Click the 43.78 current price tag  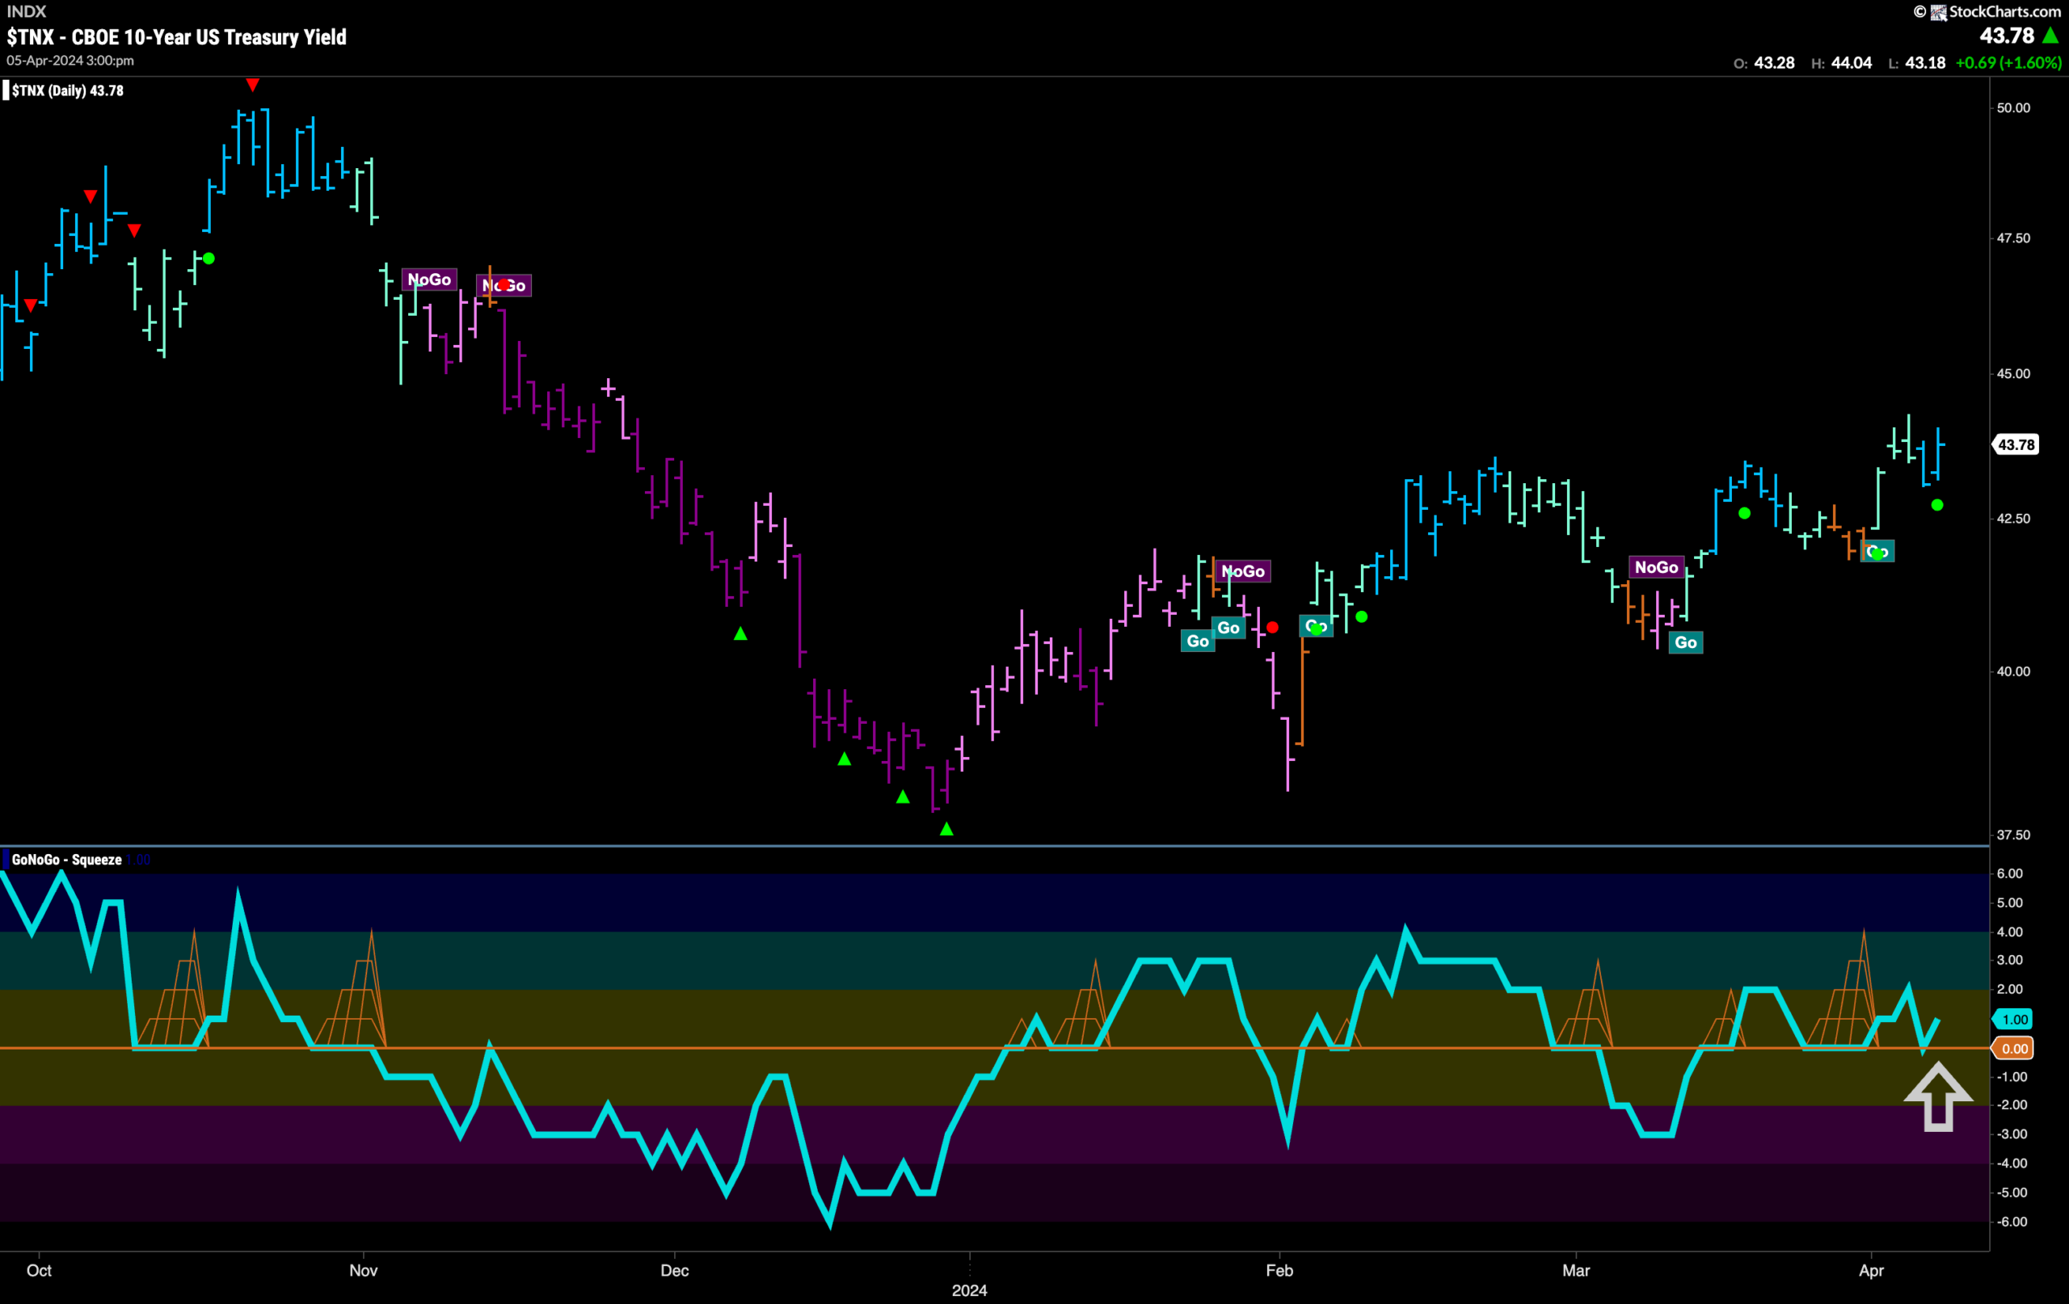click(x=2015, y=444)
